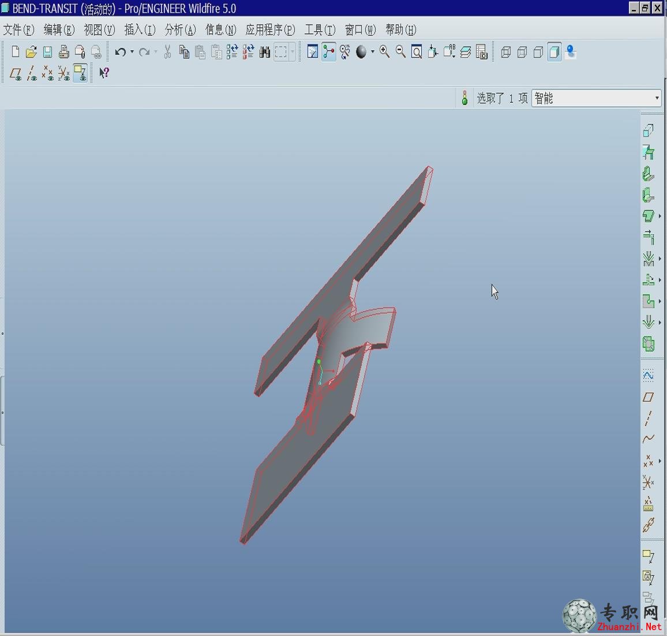
Task: Open the 视图(V) menu
Action: click(100, 30)
